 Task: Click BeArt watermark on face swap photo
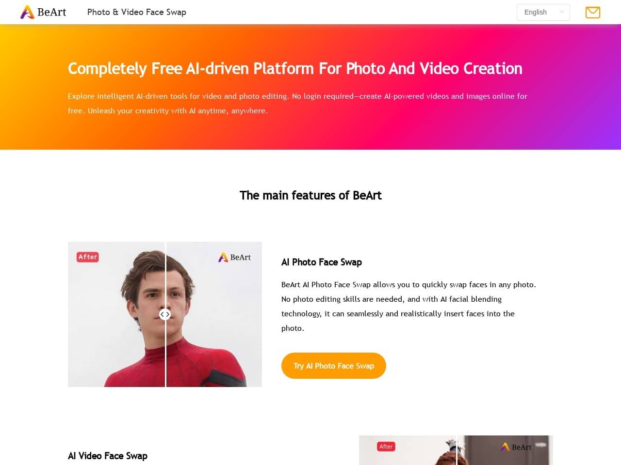click(x=234, y=257)
